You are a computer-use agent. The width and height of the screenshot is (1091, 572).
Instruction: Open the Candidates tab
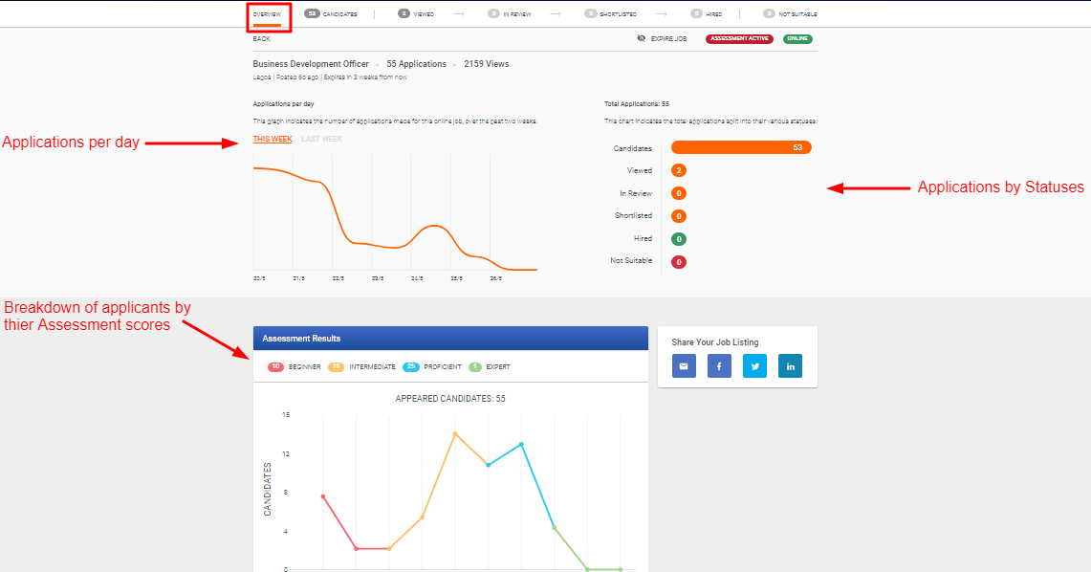331,14
